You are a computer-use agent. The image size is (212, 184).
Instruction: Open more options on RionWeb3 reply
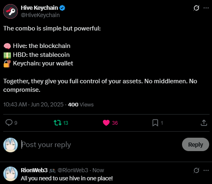(206, 170)
